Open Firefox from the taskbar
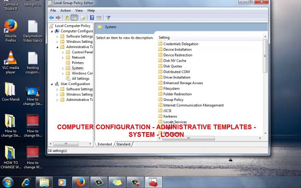Image resolution: width=301 pixels, height=188 pixels. point(80,182)
